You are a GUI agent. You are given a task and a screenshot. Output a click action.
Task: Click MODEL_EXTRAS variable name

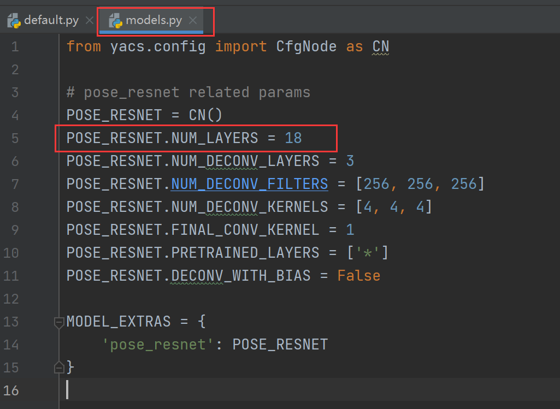click(119, 322)
